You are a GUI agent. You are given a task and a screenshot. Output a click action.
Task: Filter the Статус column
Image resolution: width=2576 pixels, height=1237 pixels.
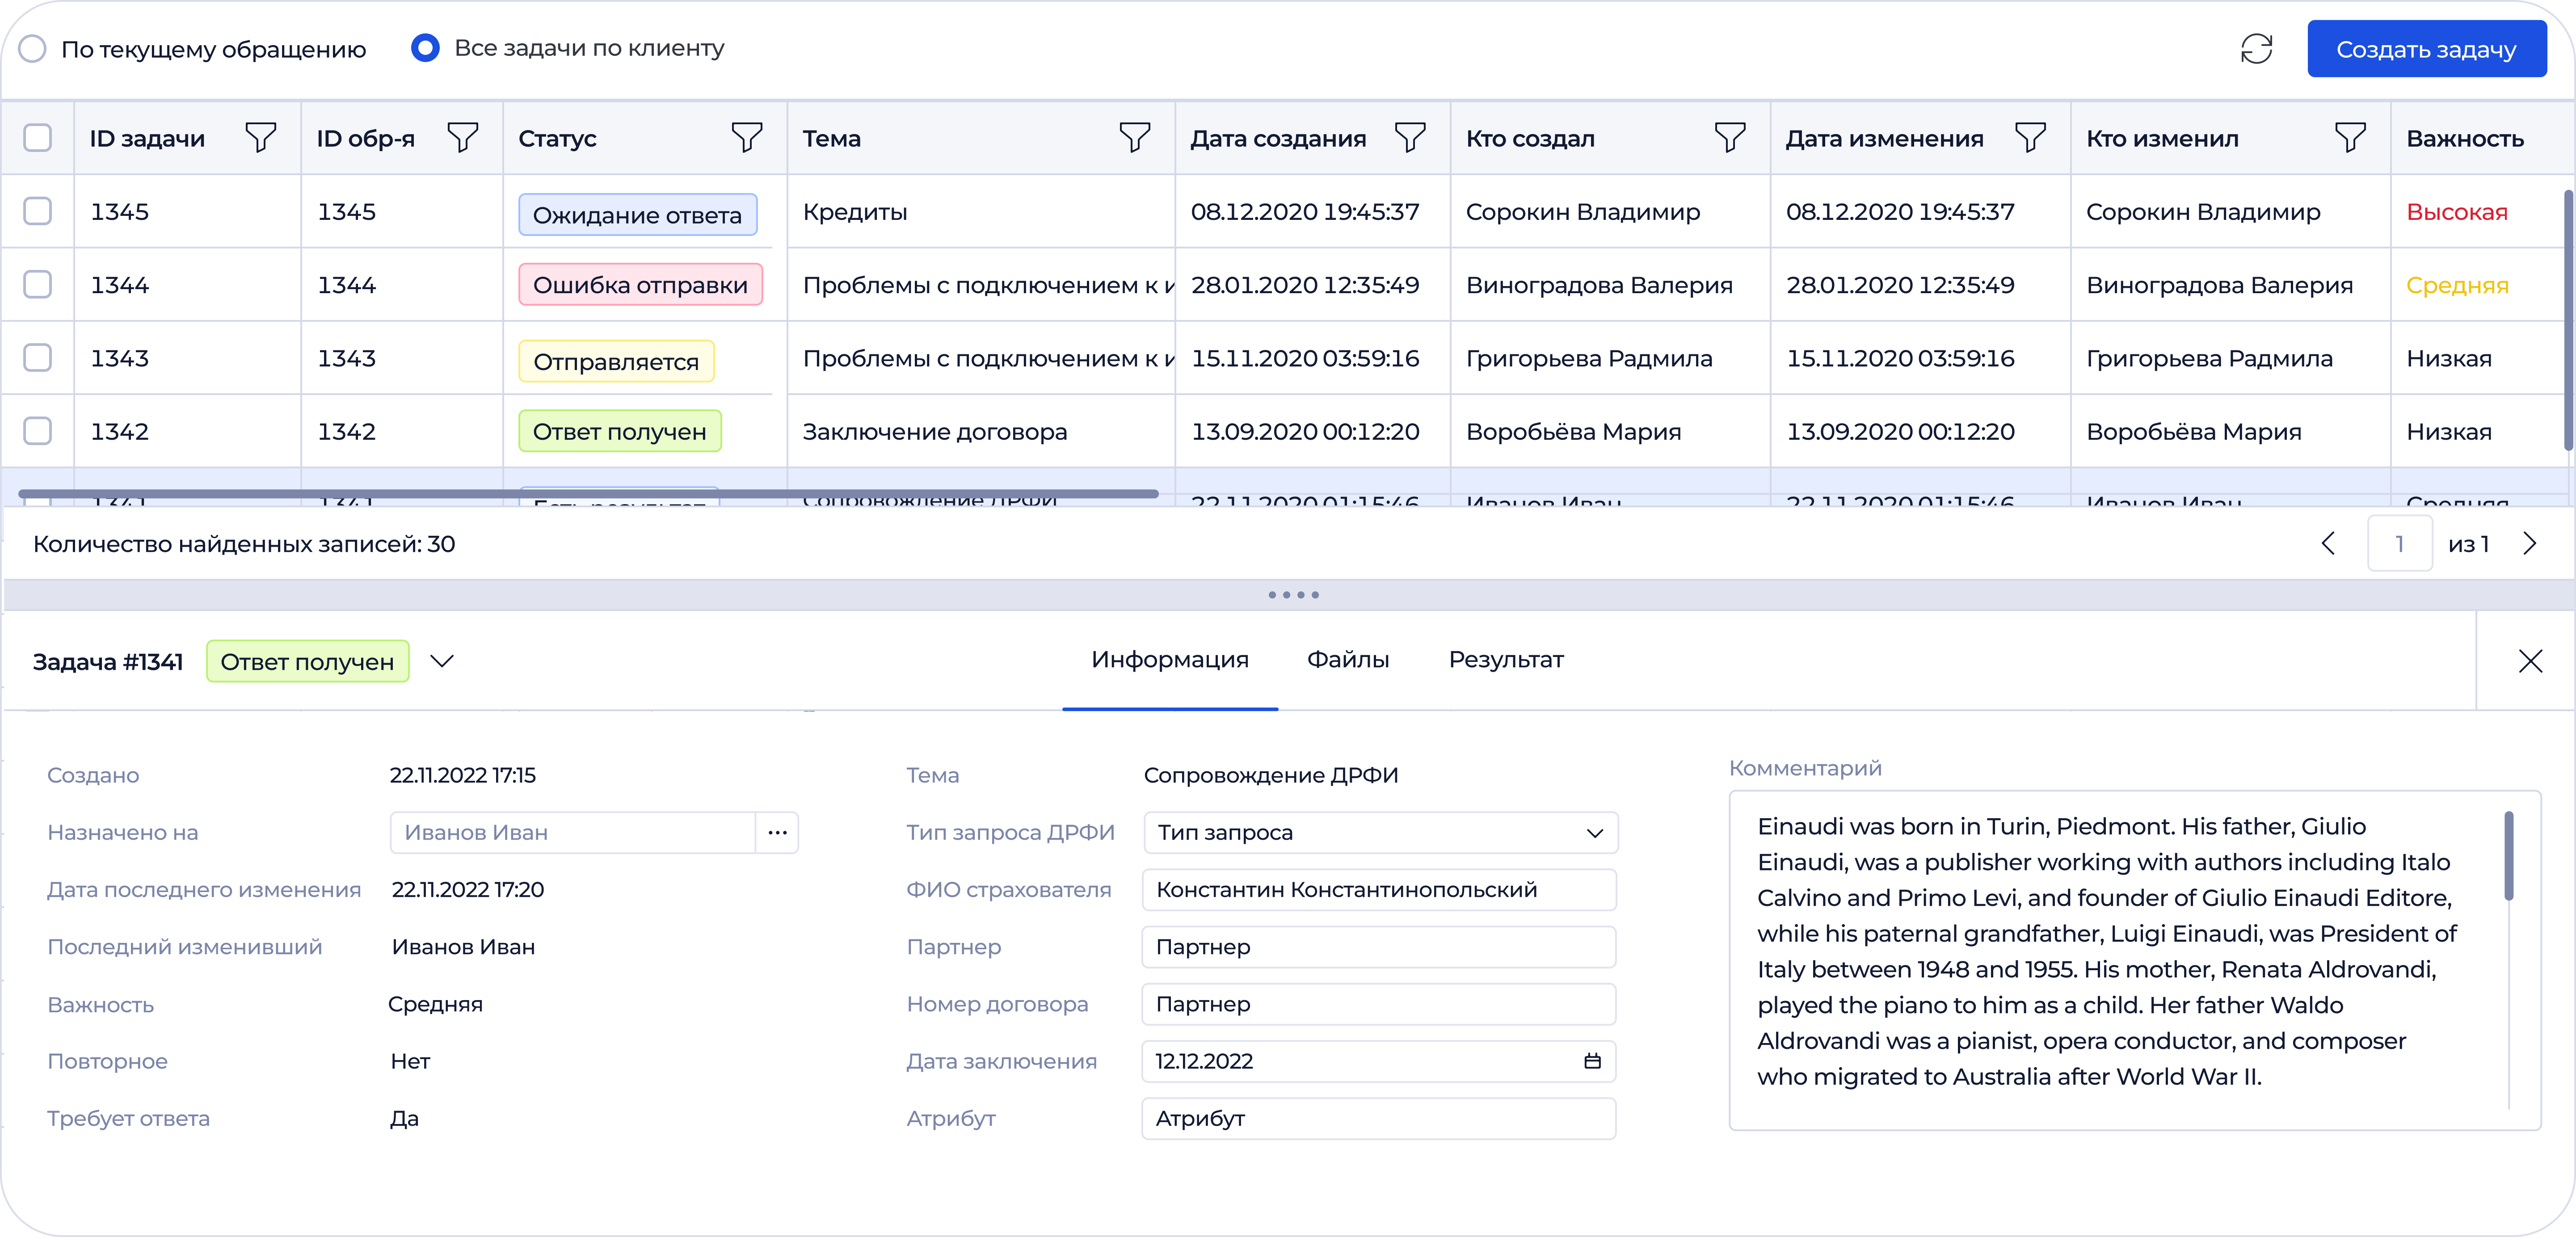747,138
